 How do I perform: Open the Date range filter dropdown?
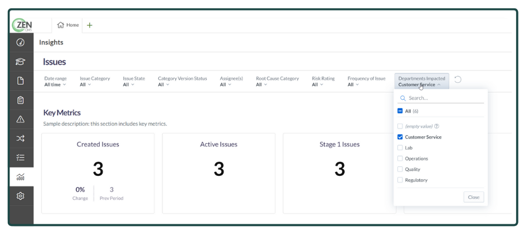pyautogui.click(x=56, y=81)
